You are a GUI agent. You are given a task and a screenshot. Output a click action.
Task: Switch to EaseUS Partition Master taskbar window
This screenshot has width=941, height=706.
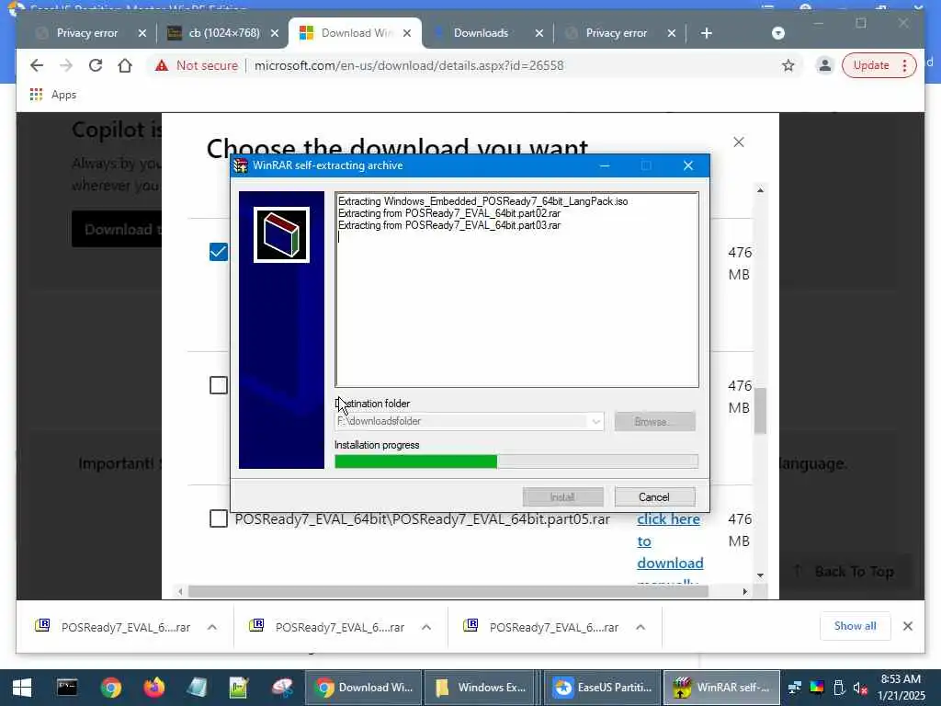[603, 688]
